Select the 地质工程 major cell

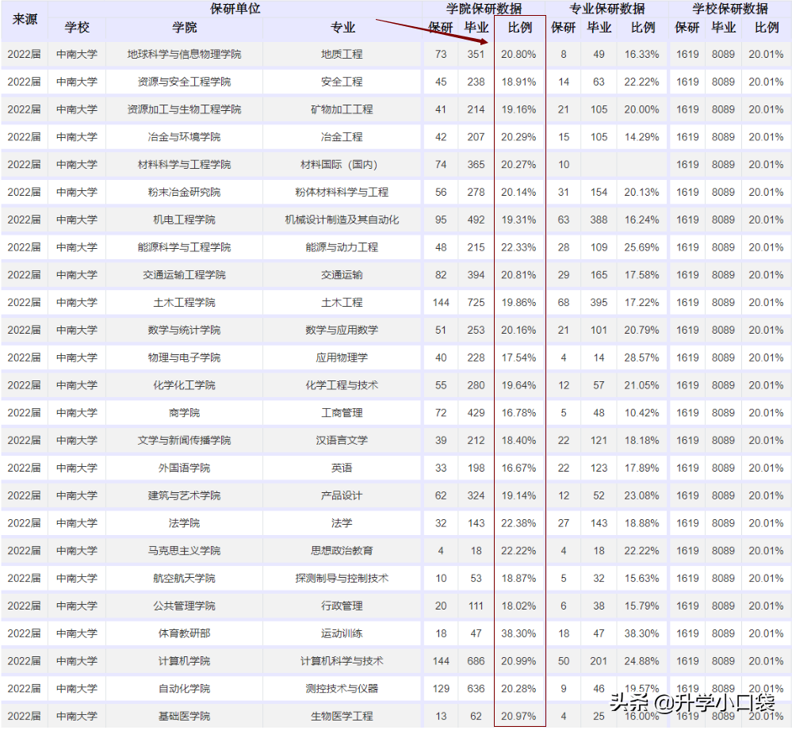point(341,54)
